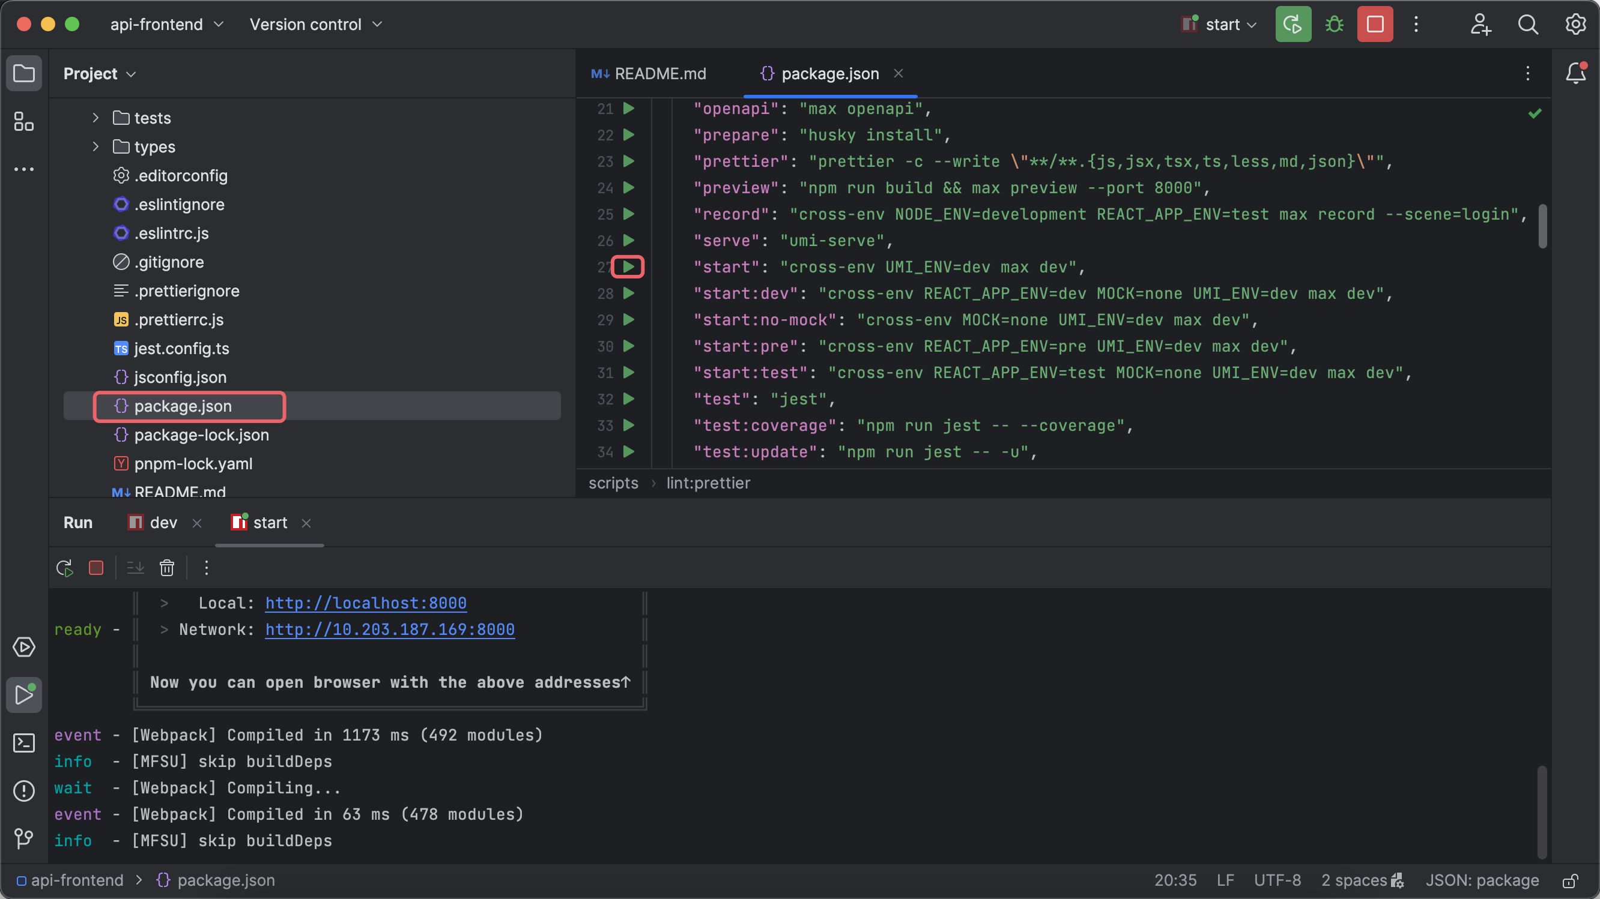
Task: Switch to the README.md editor tab
Action: [649, 73]
